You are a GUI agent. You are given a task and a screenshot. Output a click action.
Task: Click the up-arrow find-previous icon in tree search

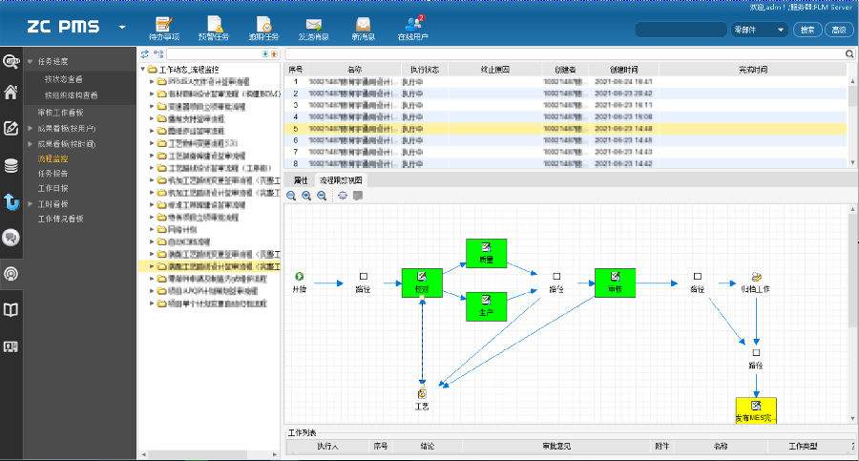(x=274, y=53)
